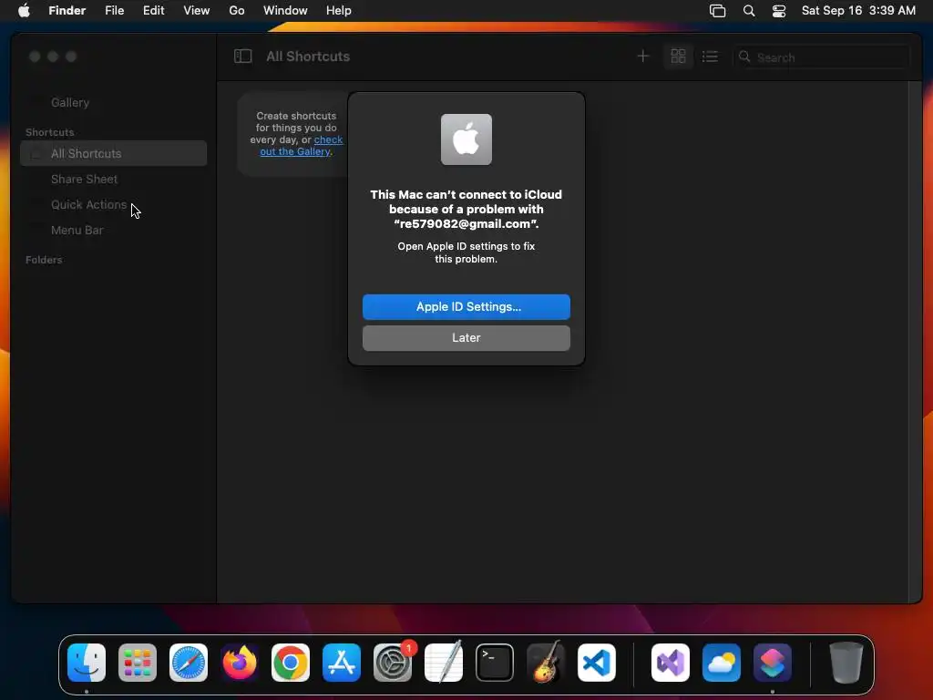
Task: Open the Edit menu
Action: pos(153,11)
